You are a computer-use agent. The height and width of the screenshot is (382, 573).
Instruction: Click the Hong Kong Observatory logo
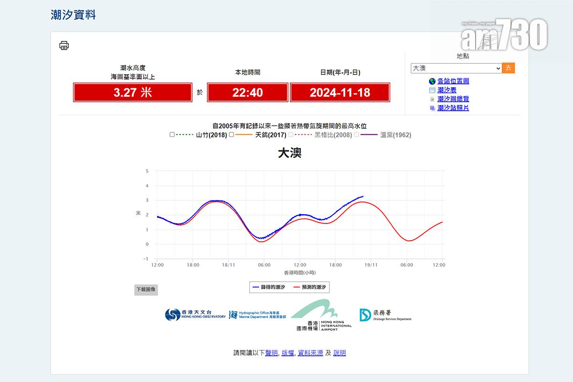coord(196,314)
